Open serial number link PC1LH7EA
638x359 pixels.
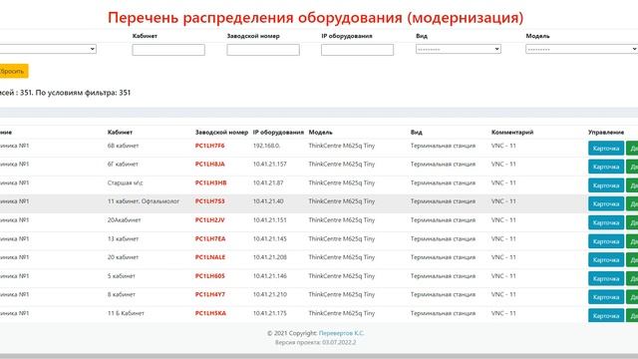pyautogui.click(x=210, y=238)
